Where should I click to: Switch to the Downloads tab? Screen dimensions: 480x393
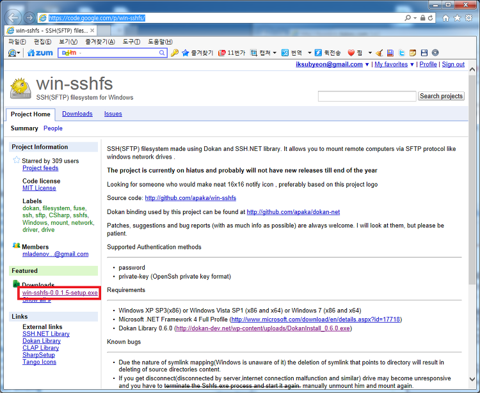click(77, 114)
